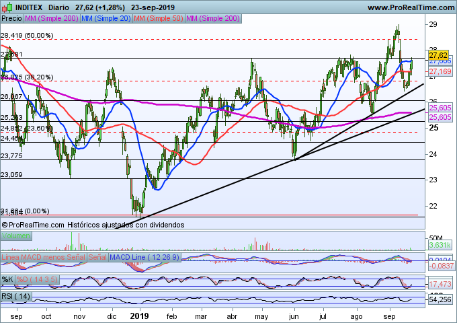The height and width of the screenshot is (323, 457).
Task: Select the Precio legend label
Action: 11,18
